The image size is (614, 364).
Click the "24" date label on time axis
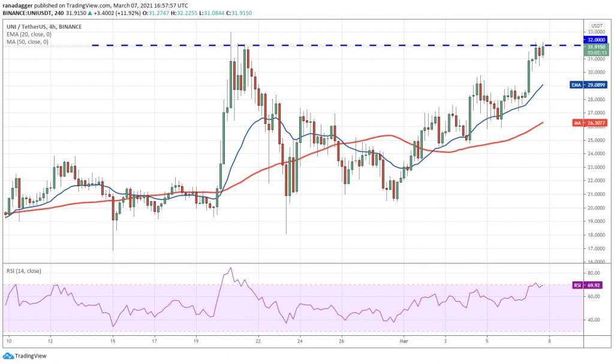[300, 341]
